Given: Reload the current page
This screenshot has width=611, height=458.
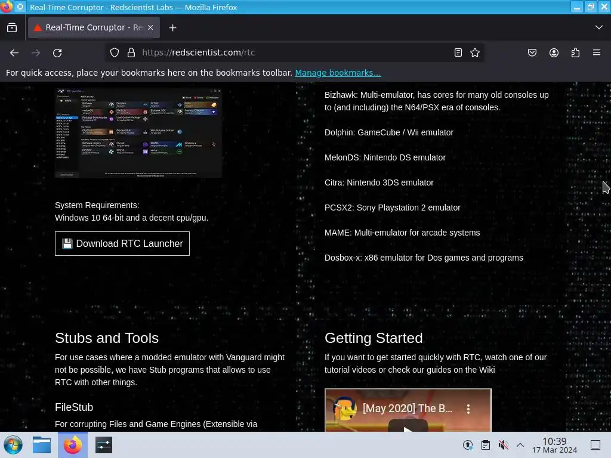Looking at the screenshot, I should tap(57, 52).
